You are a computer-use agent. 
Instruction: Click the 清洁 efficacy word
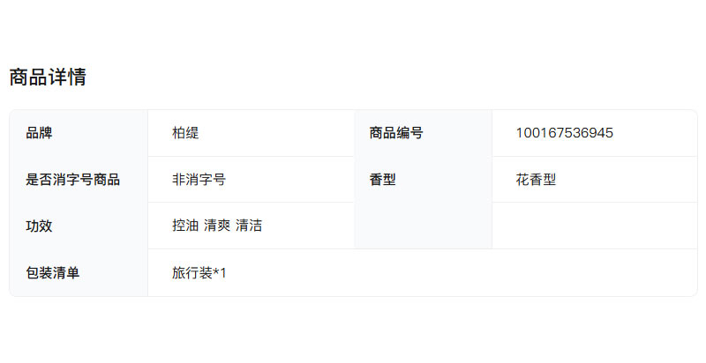click(x=249, y=226)
